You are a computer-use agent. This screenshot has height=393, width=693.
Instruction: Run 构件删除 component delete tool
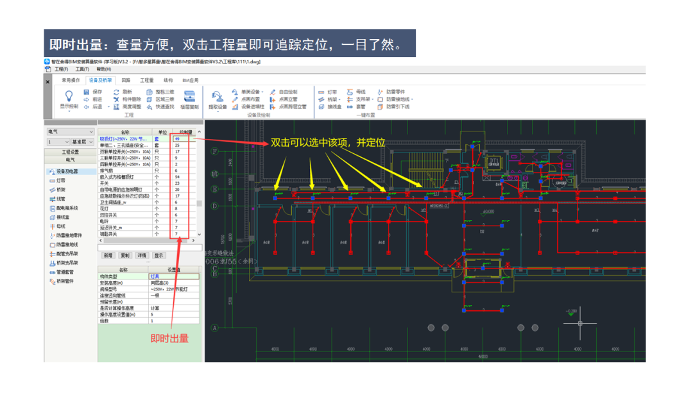[127, 99]
